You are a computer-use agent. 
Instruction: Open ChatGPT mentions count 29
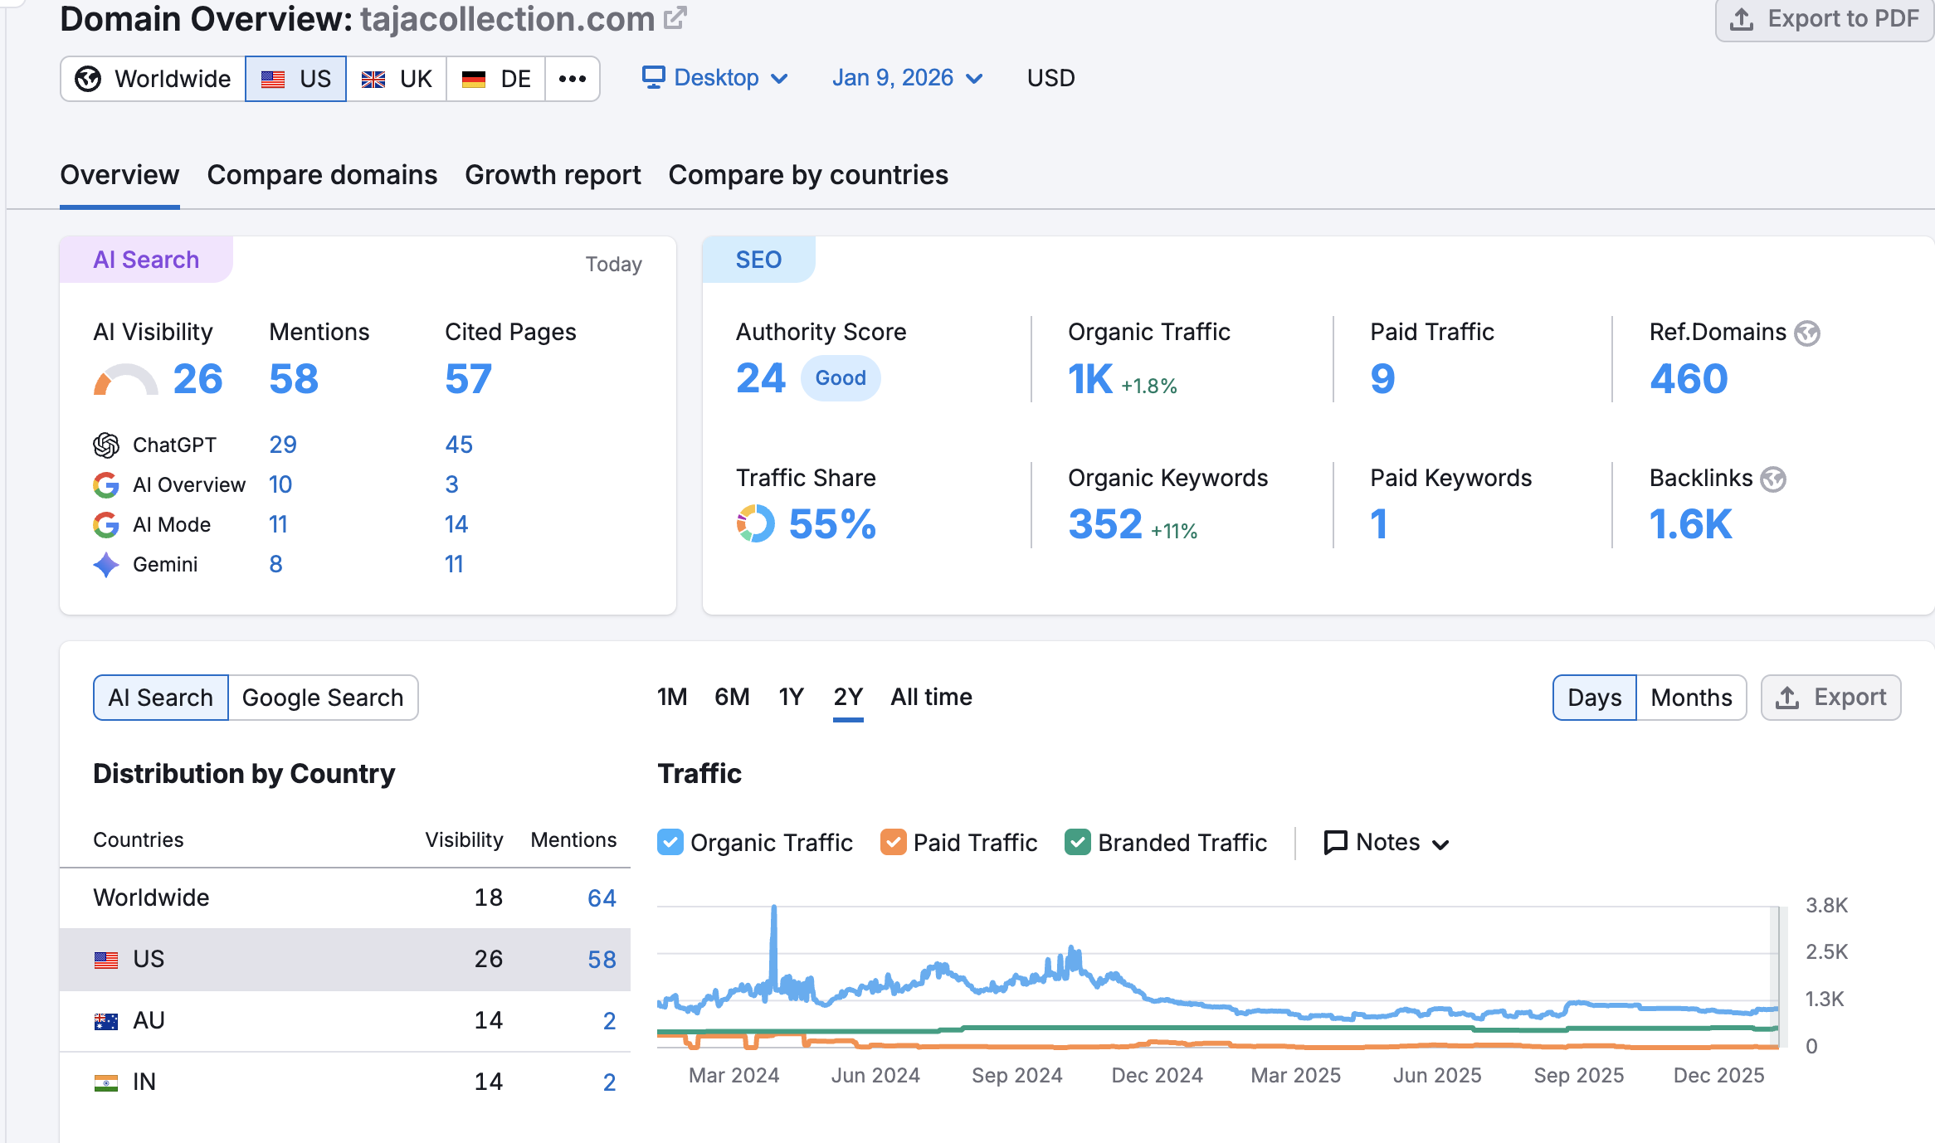click(283, 445)
